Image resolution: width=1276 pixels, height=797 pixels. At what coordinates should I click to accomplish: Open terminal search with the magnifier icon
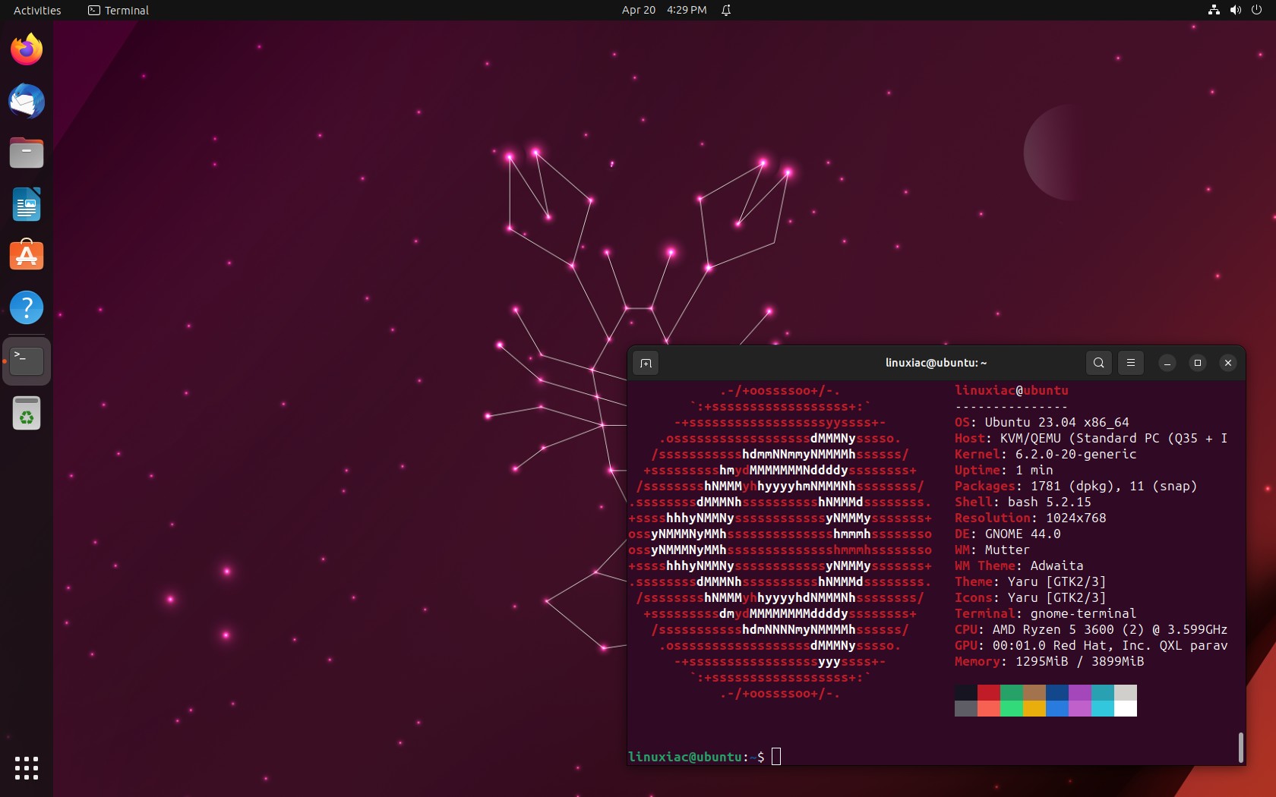tap(1098, 363)
